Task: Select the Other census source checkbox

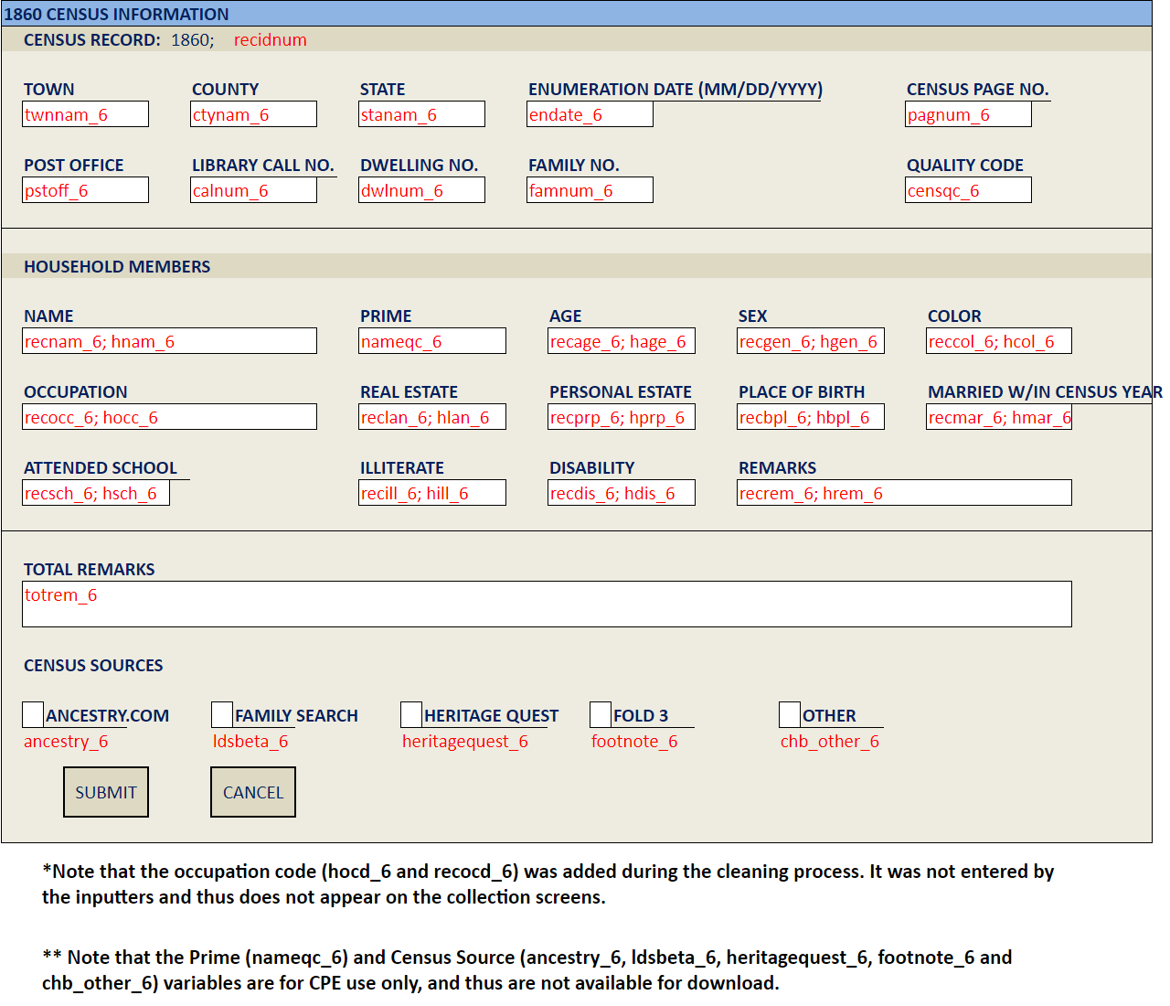Action: [x=790, y=714]
